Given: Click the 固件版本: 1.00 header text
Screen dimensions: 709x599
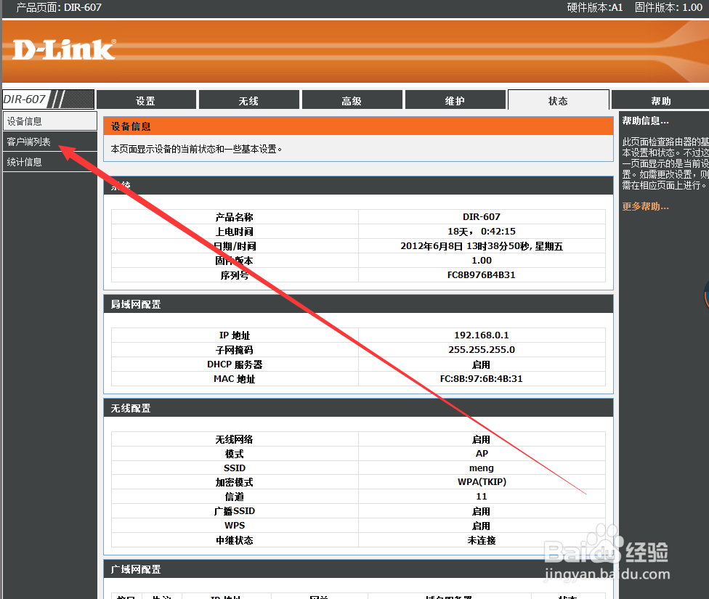Looking at the screenshot, I should [x=668, y=7].
